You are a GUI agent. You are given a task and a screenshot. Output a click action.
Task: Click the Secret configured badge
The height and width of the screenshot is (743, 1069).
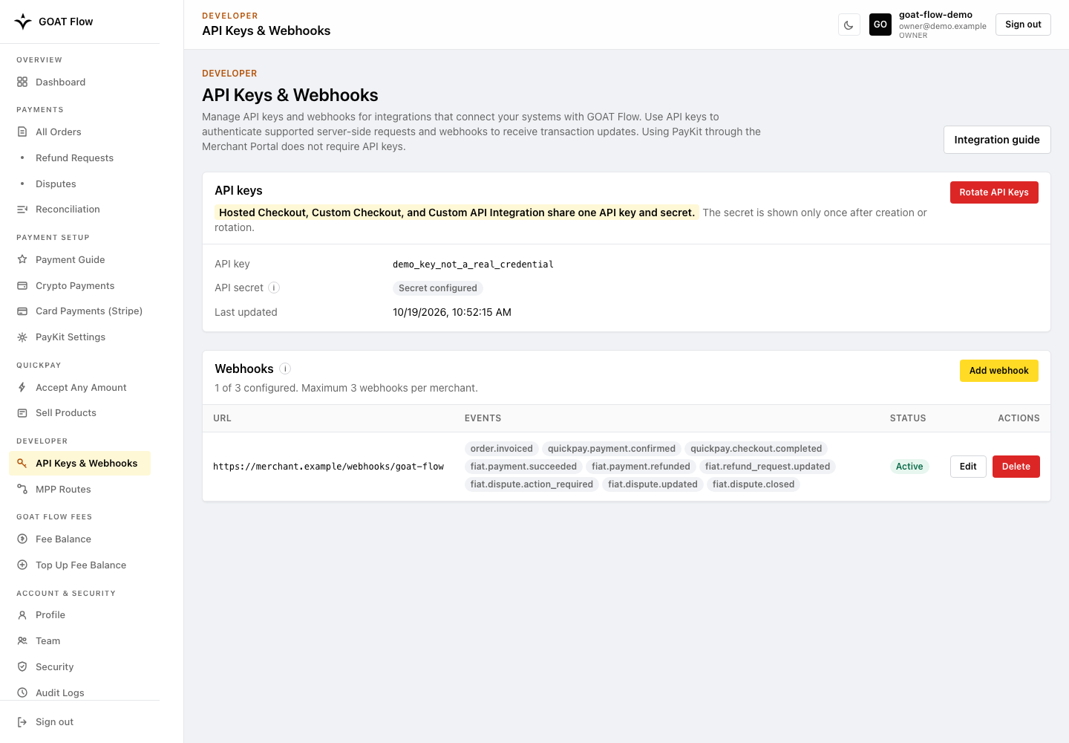coord(438,288)
